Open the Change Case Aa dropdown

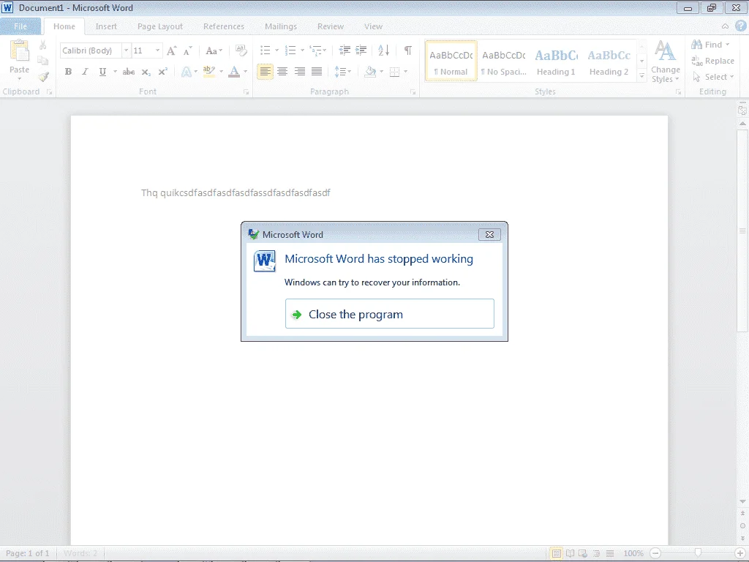[214, 50]
